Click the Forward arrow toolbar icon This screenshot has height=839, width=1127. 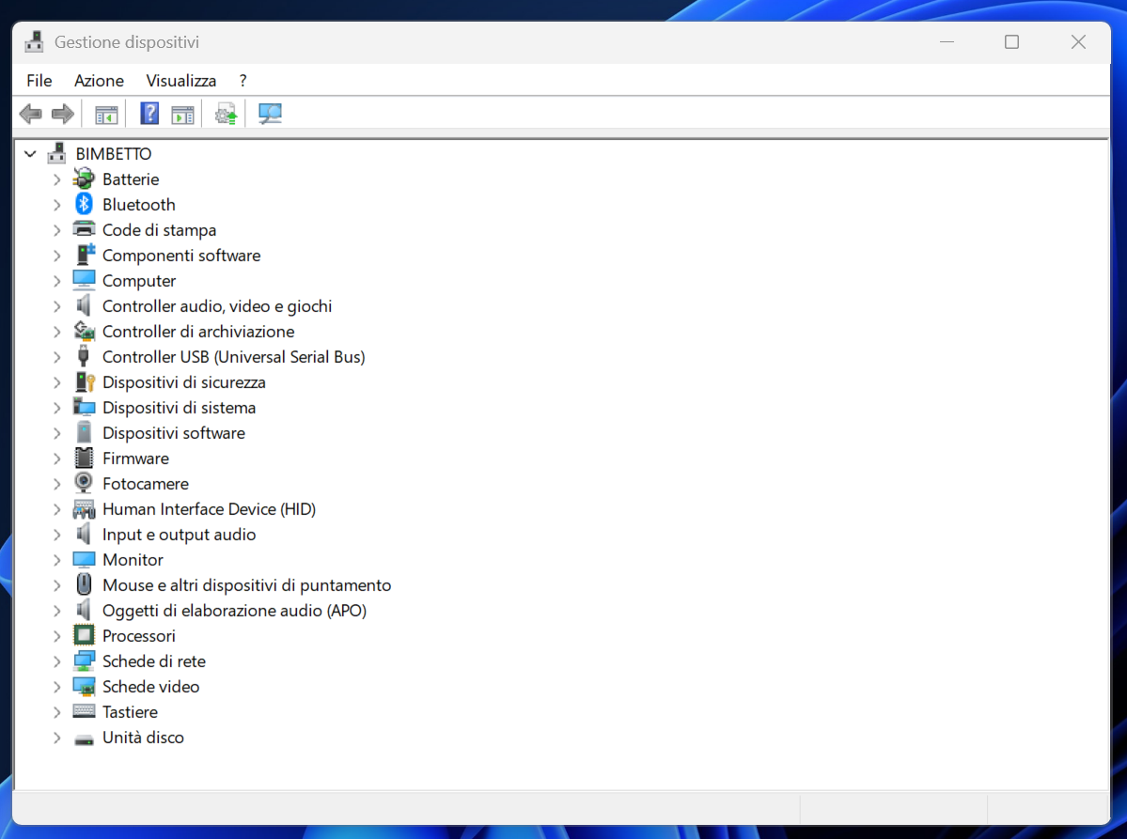pyautogui.click(x=63, y=114)
